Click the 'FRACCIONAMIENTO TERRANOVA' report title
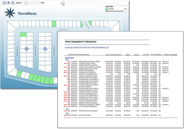The image size is (184, 129). coord(81,42)
